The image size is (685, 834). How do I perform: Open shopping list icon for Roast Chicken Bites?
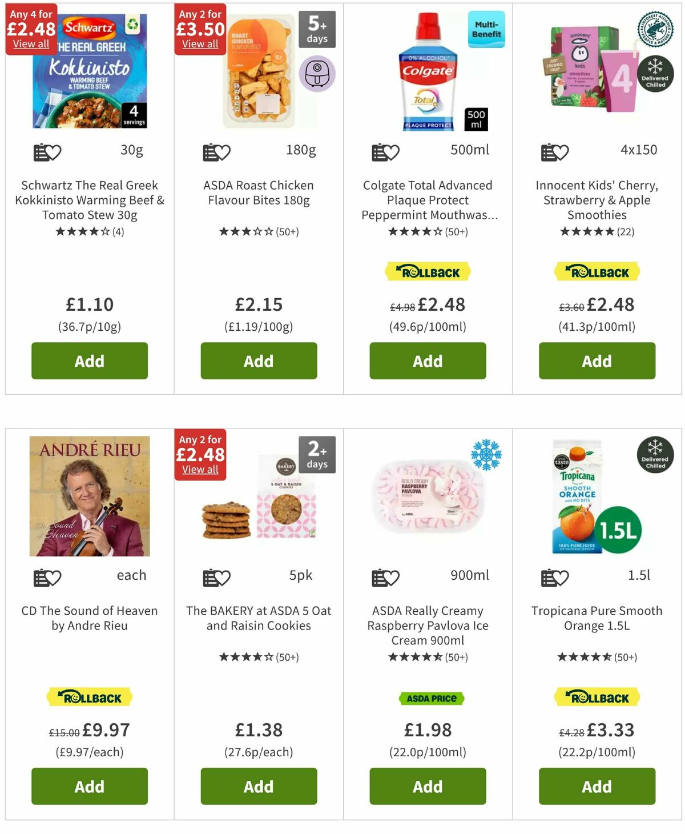(211, 152)
